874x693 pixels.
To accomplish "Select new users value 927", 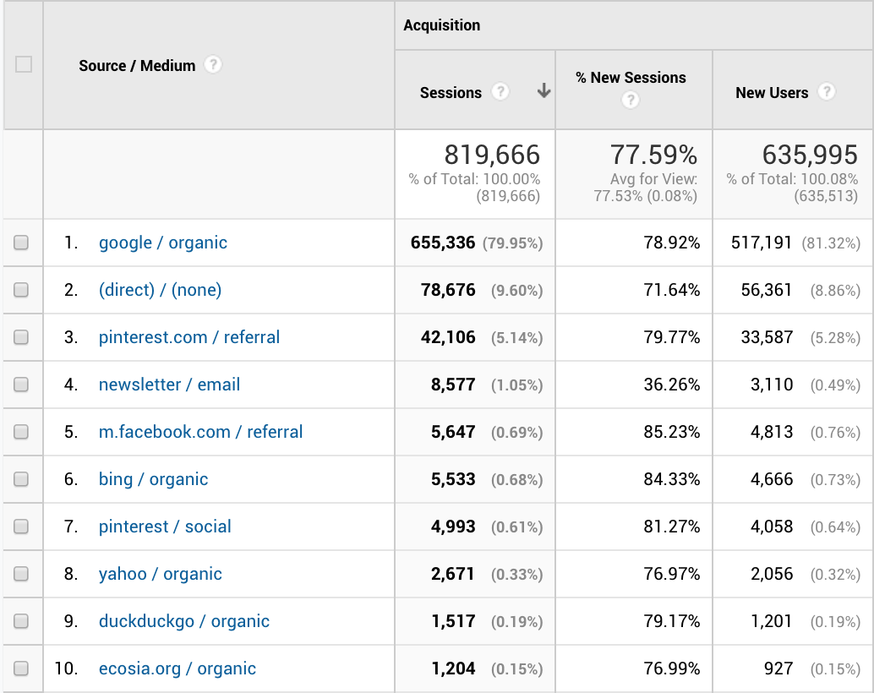I will [x=778, y=669].
